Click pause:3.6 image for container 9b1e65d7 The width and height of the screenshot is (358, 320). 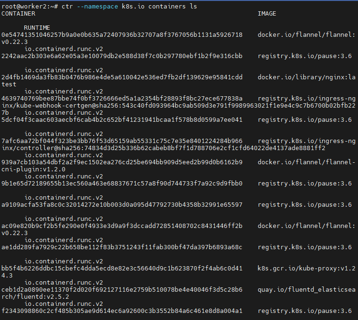point(305,184)
